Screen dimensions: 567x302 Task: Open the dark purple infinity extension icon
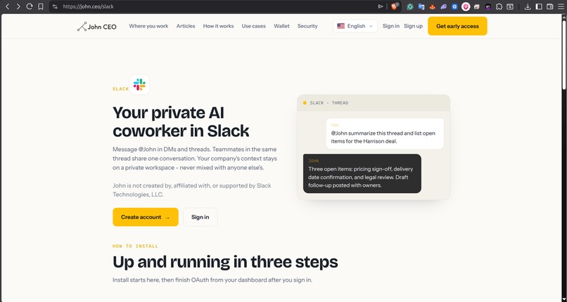488,6
